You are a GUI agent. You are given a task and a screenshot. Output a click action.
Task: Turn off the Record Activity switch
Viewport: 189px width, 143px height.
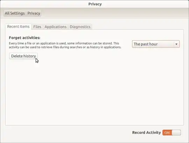[x=171, y=132]
